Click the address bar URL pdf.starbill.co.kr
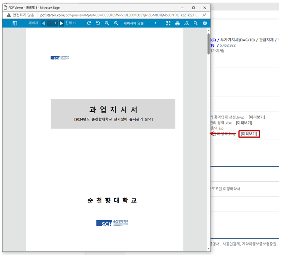The height and width of the screenshot is (258, 292). pos(119,15)
